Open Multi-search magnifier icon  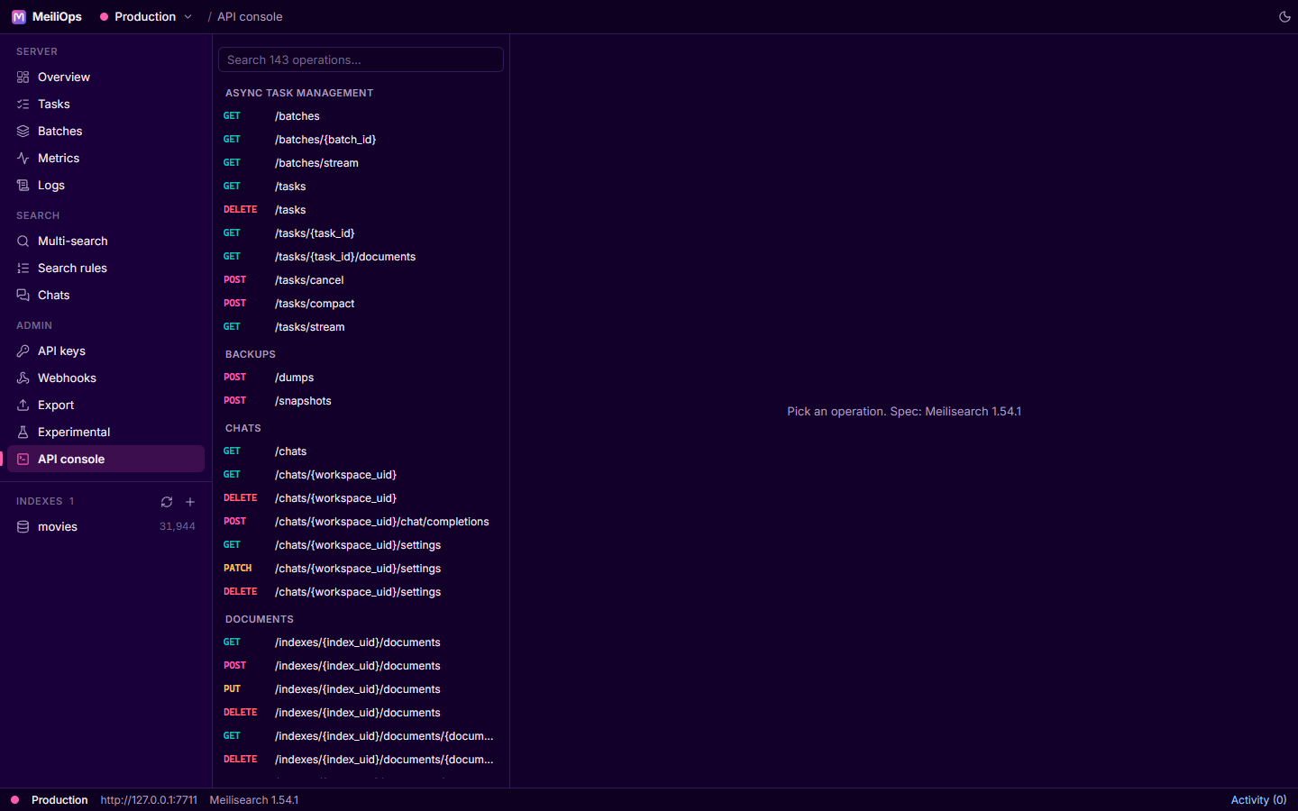click(23, 241)
